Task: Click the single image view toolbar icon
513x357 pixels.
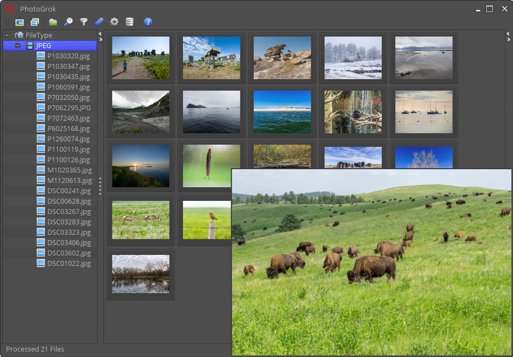Action: (x=20, y=22)
